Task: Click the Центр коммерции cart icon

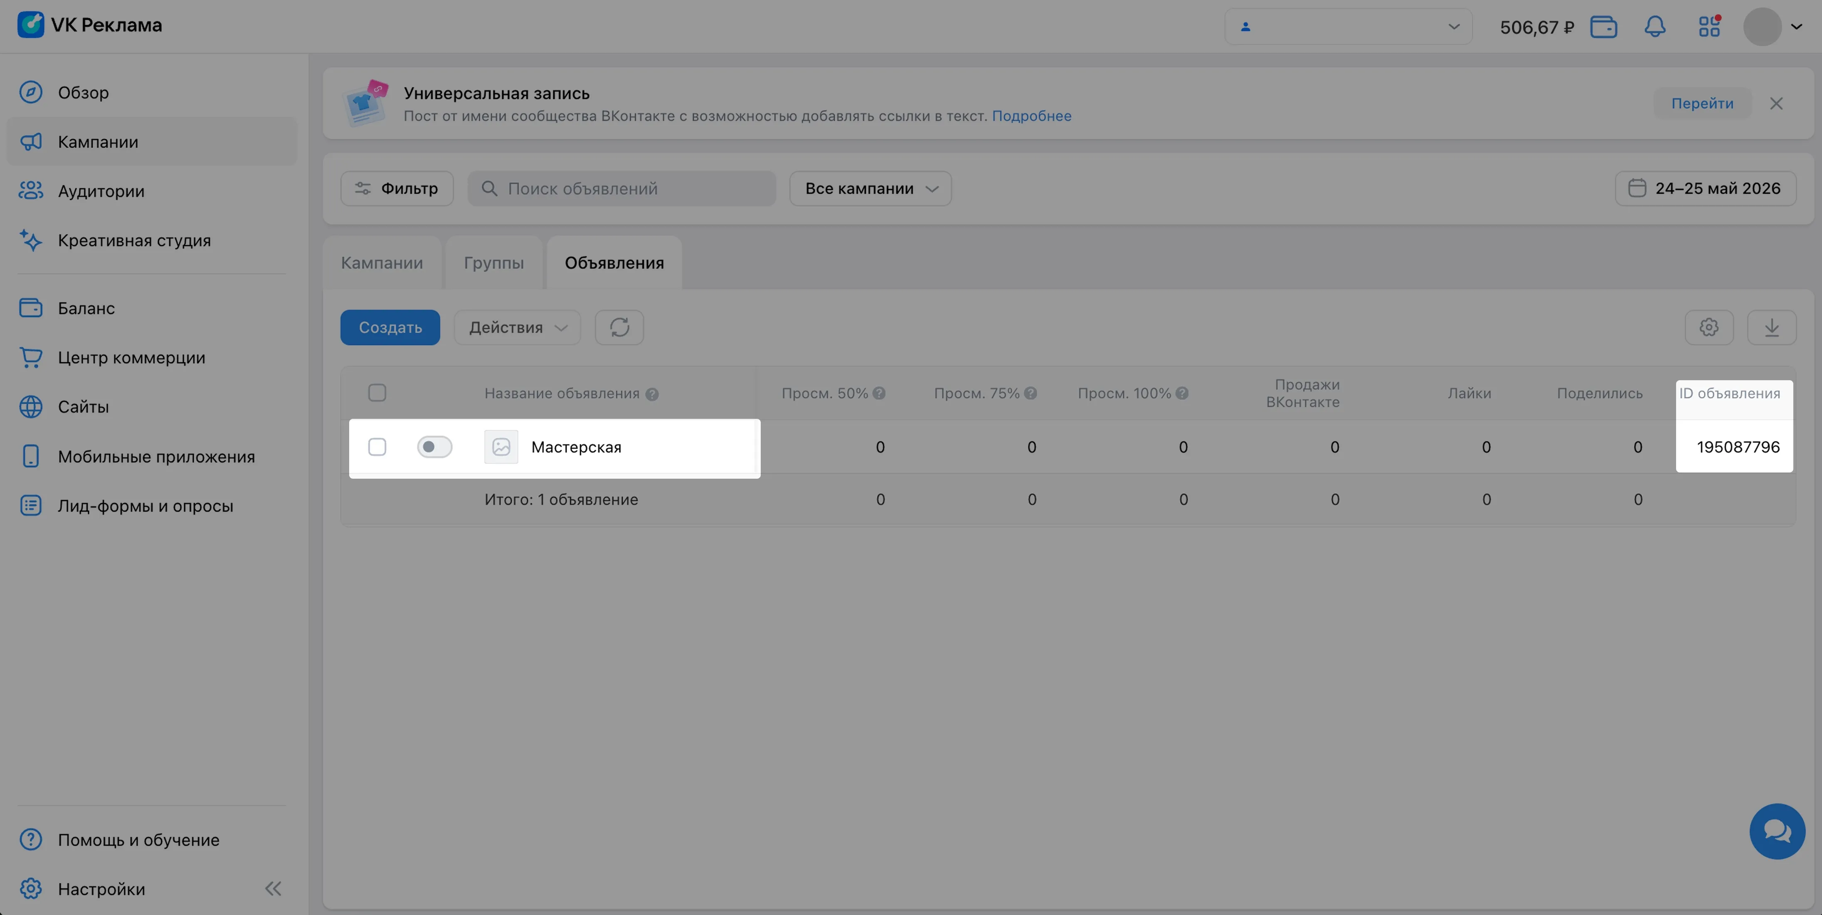Action: (x=30, y=358)
